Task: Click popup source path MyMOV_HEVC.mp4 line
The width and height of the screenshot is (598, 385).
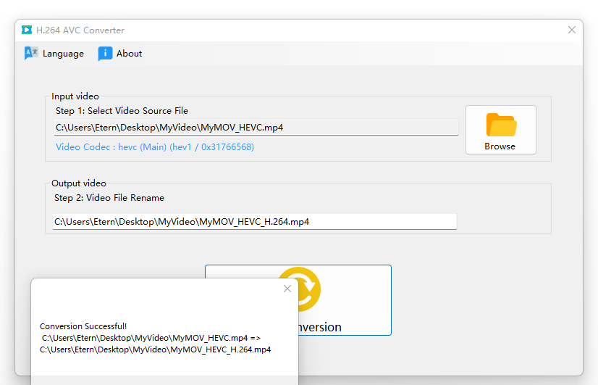Action: point(151,338)
